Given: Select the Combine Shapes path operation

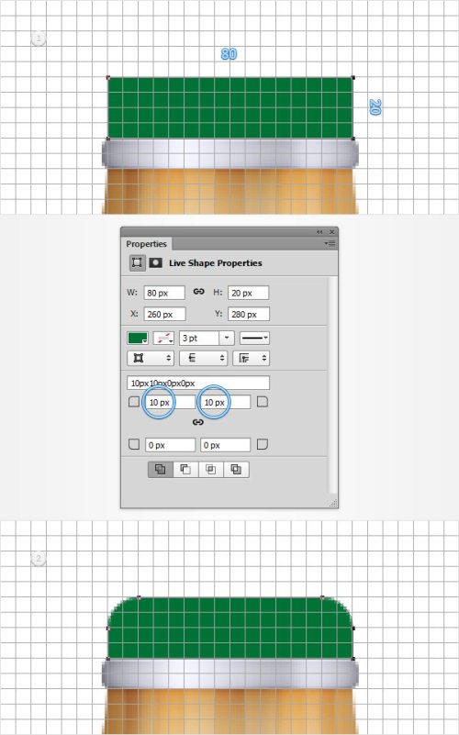Looking at the screenshot, I should pos(161,469).
